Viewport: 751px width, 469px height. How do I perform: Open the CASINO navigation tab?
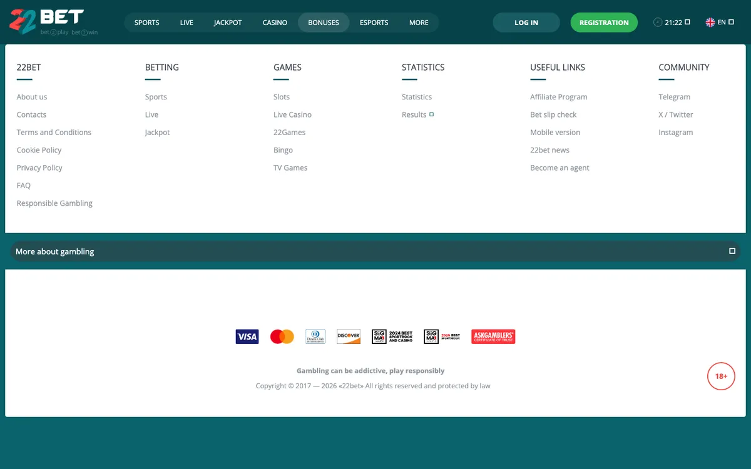pos(275,23)
